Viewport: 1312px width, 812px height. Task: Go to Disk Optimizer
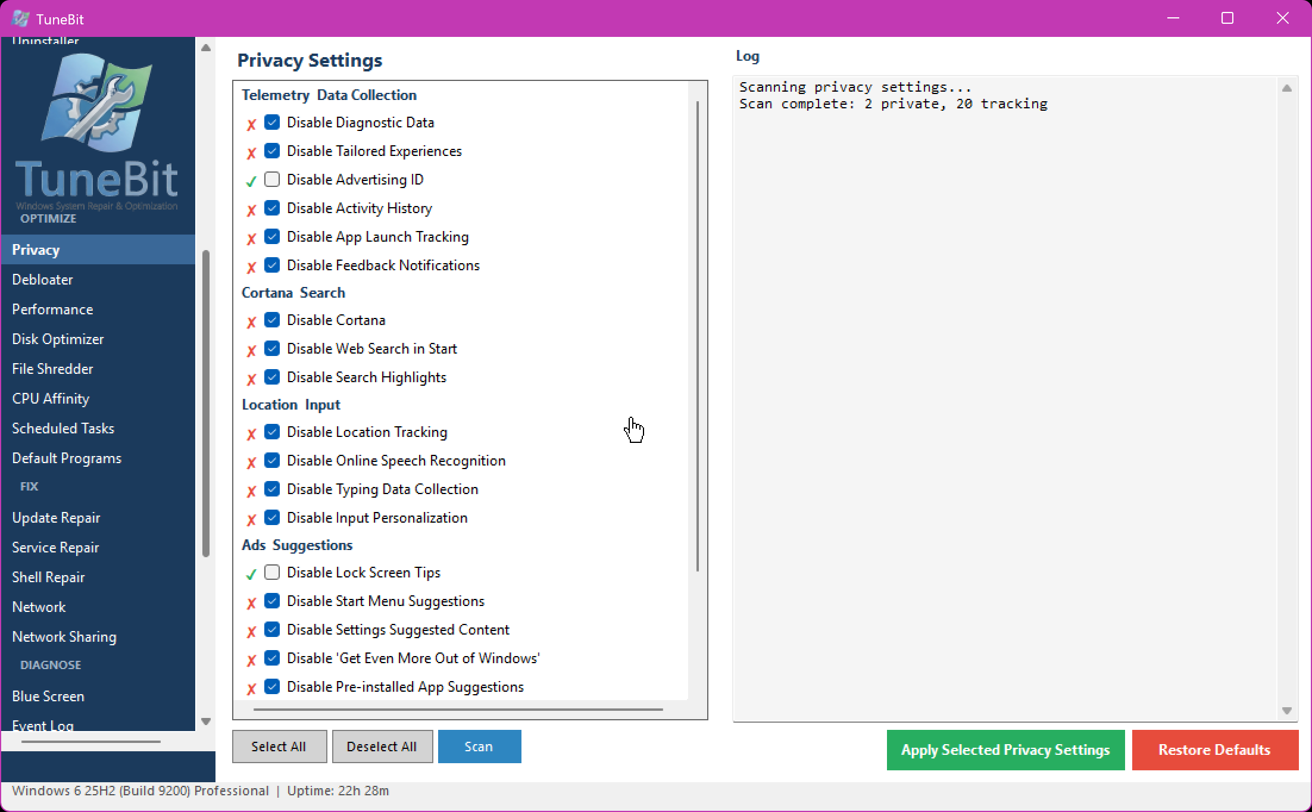pyautogui.click(x=98, y=339)
